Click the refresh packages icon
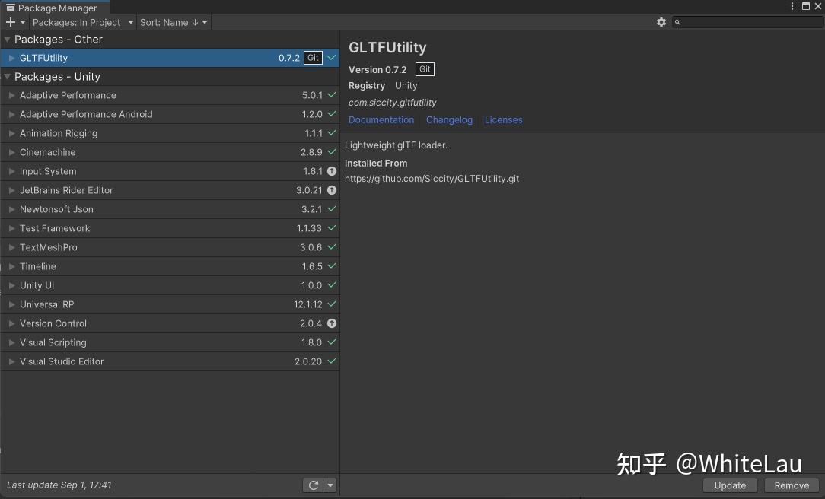 313,485
